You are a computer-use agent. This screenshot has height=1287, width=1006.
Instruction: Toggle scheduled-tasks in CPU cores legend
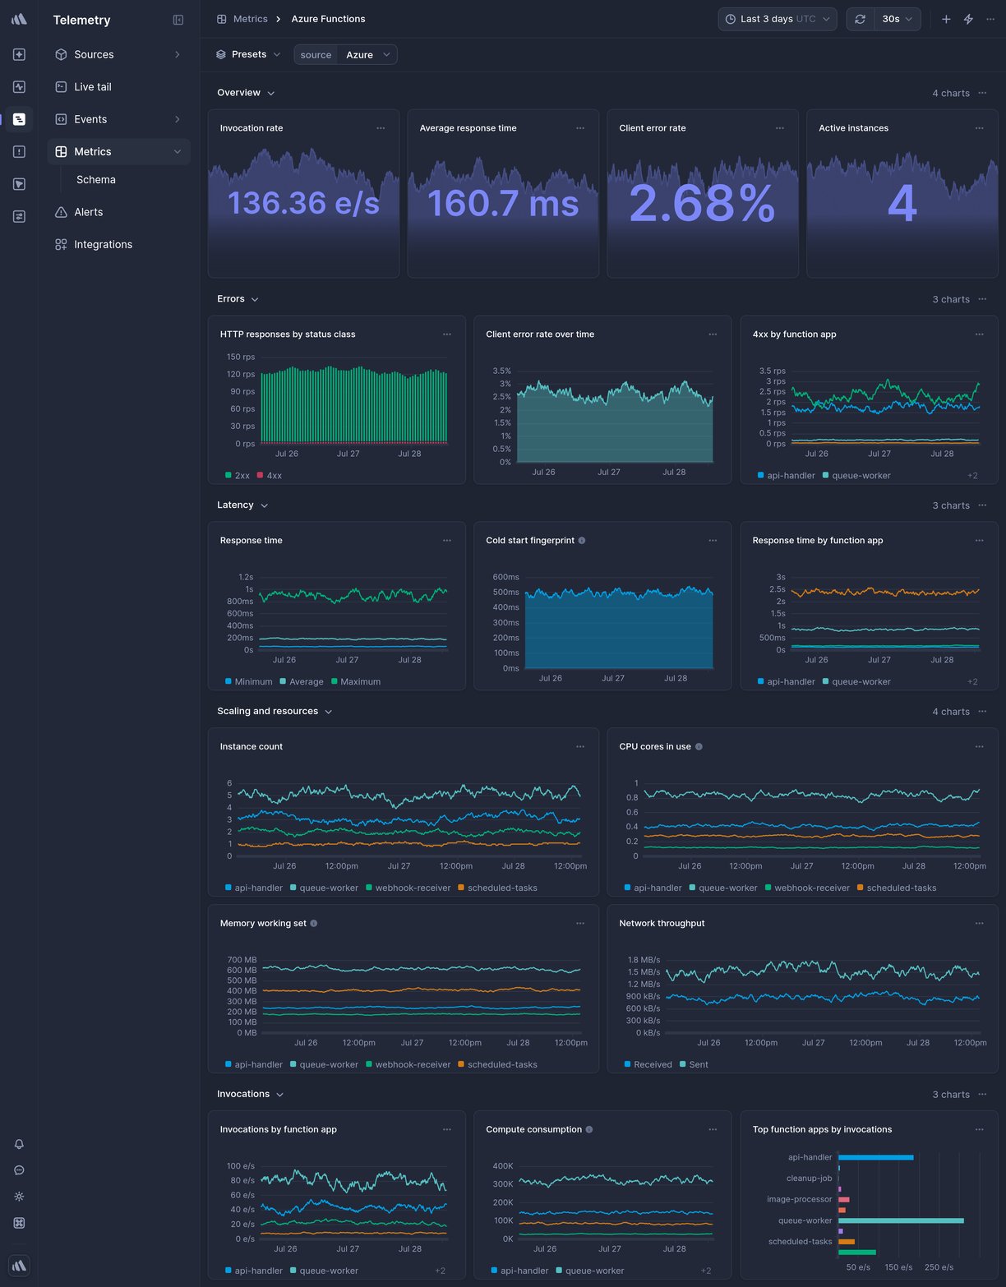897,888
